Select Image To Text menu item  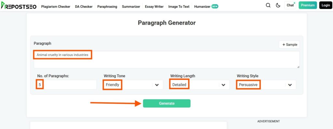[179, 6]
